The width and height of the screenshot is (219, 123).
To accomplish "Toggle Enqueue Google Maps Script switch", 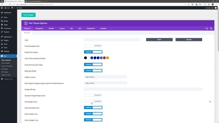I will (93, 95).
